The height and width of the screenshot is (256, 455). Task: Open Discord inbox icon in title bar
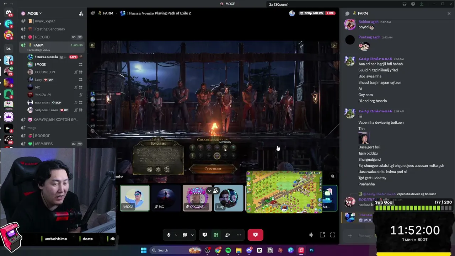point(405,4)
